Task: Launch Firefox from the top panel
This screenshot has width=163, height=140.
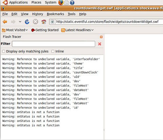Action: coord(61,2)
